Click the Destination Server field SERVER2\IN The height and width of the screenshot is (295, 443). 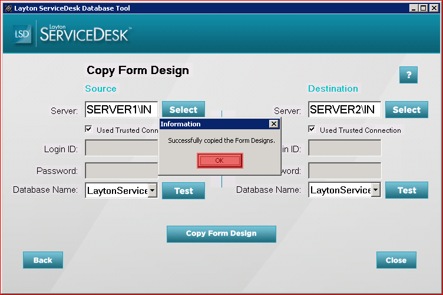point(345,109)
